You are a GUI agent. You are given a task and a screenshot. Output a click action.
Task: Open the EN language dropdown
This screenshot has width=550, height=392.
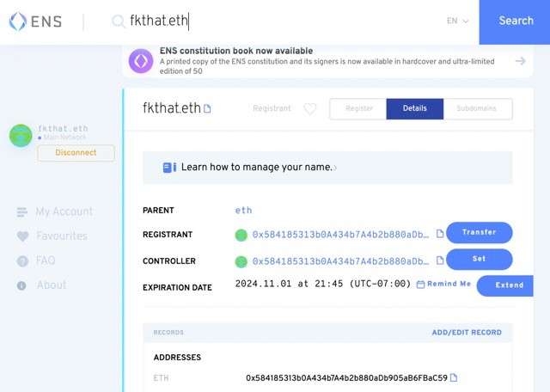coord(457,21)
